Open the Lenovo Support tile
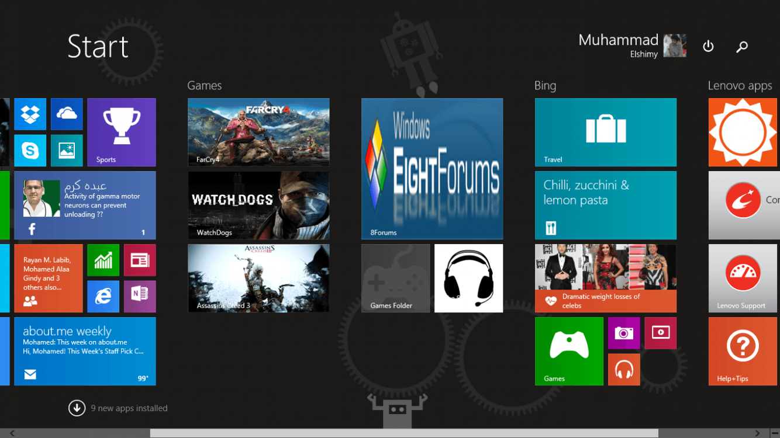Viewport: 780px width, 438px height. (744, 279)
